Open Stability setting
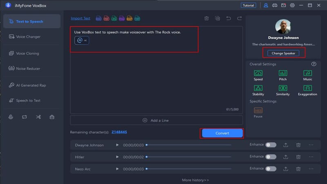The width and height of the screenshot is (327, 184). (x=258, y=90)
